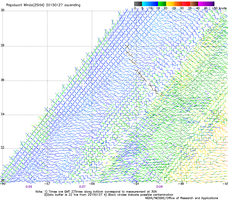
Task: Click the '>50 knots' legend label
Action: click(219, 8)
